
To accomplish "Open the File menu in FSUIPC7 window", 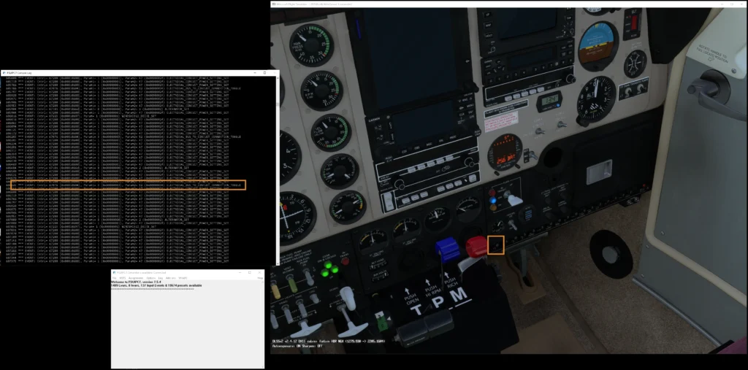I will [x=115, y=278].
